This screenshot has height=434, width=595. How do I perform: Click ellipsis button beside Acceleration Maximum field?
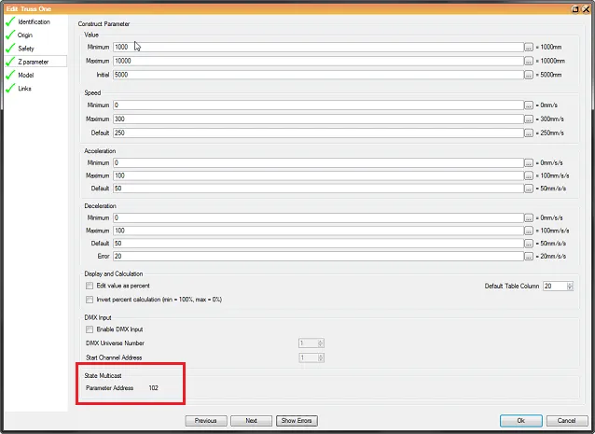pos(529,175)
